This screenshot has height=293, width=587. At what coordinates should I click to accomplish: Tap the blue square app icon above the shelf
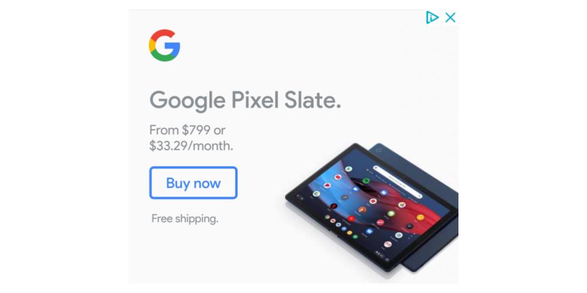coord(369,231)
